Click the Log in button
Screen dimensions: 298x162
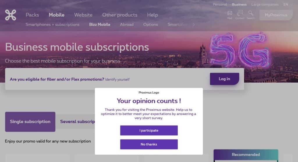tap(224, 79)
